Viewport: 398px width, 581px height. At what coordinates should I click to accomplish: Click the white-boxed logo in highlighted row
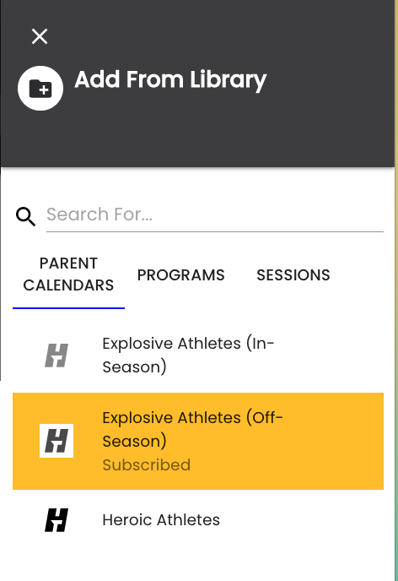pos(56,441)
